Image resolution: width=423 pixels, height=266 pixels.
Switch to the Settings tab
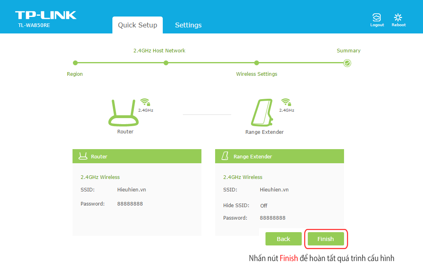coord(188,25)
